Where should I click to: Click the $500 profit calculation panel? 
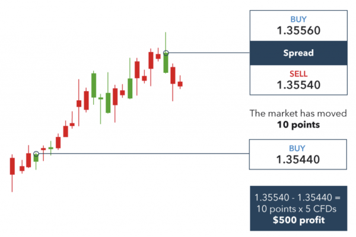click(298, 209)
